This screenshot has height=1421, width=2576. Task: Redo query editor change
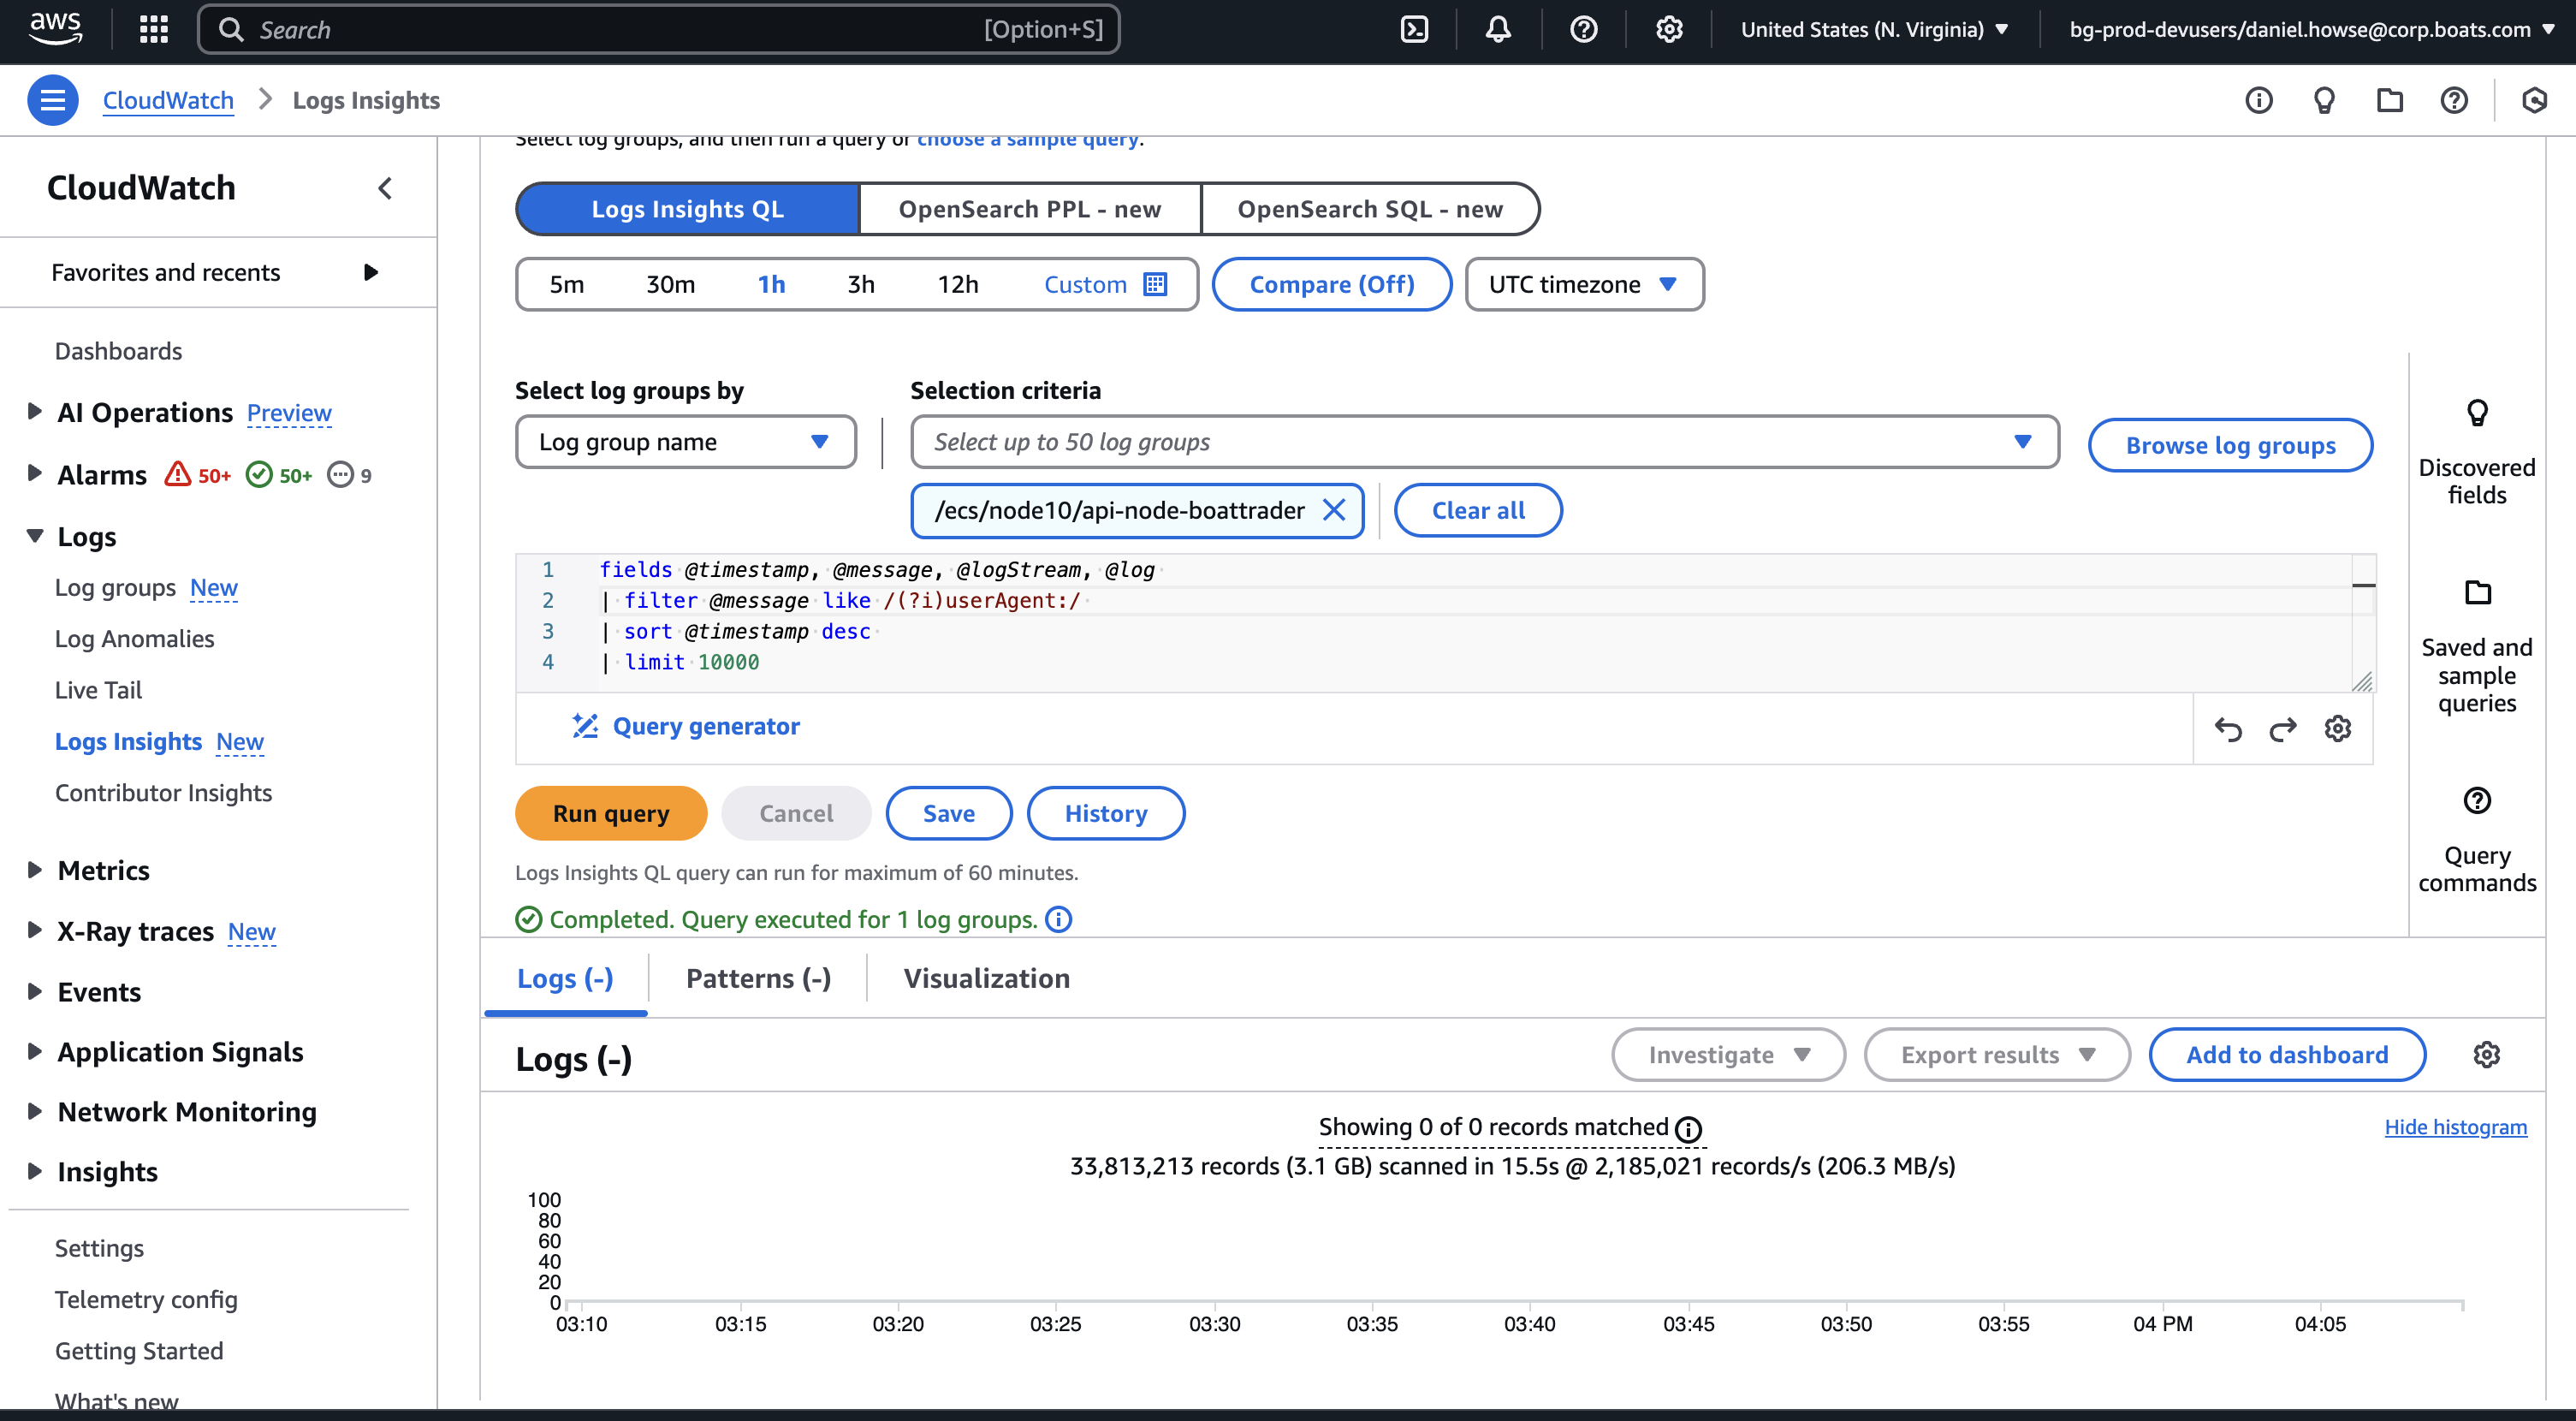[2282, 729]
